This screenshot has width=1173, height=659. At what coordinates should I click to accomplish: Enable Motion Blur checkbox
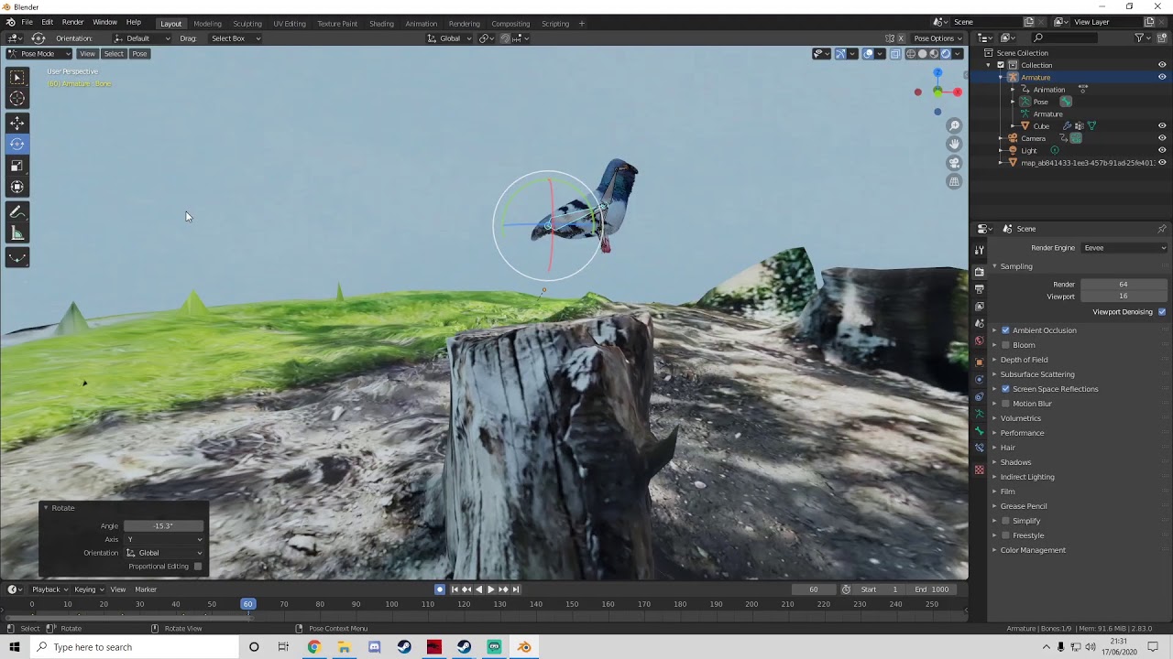click(1005, 404)
